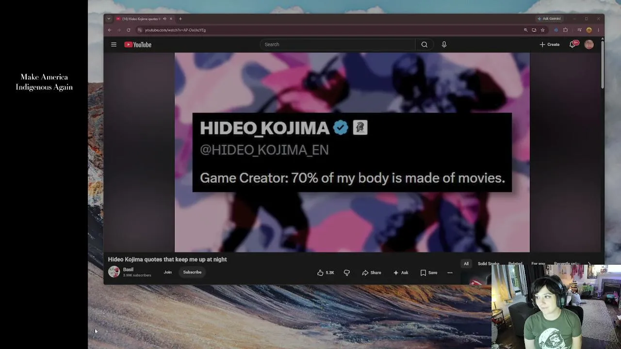Dislike the video with thumbs down
The image size is (621, 349).
click(x=346, y=272)
